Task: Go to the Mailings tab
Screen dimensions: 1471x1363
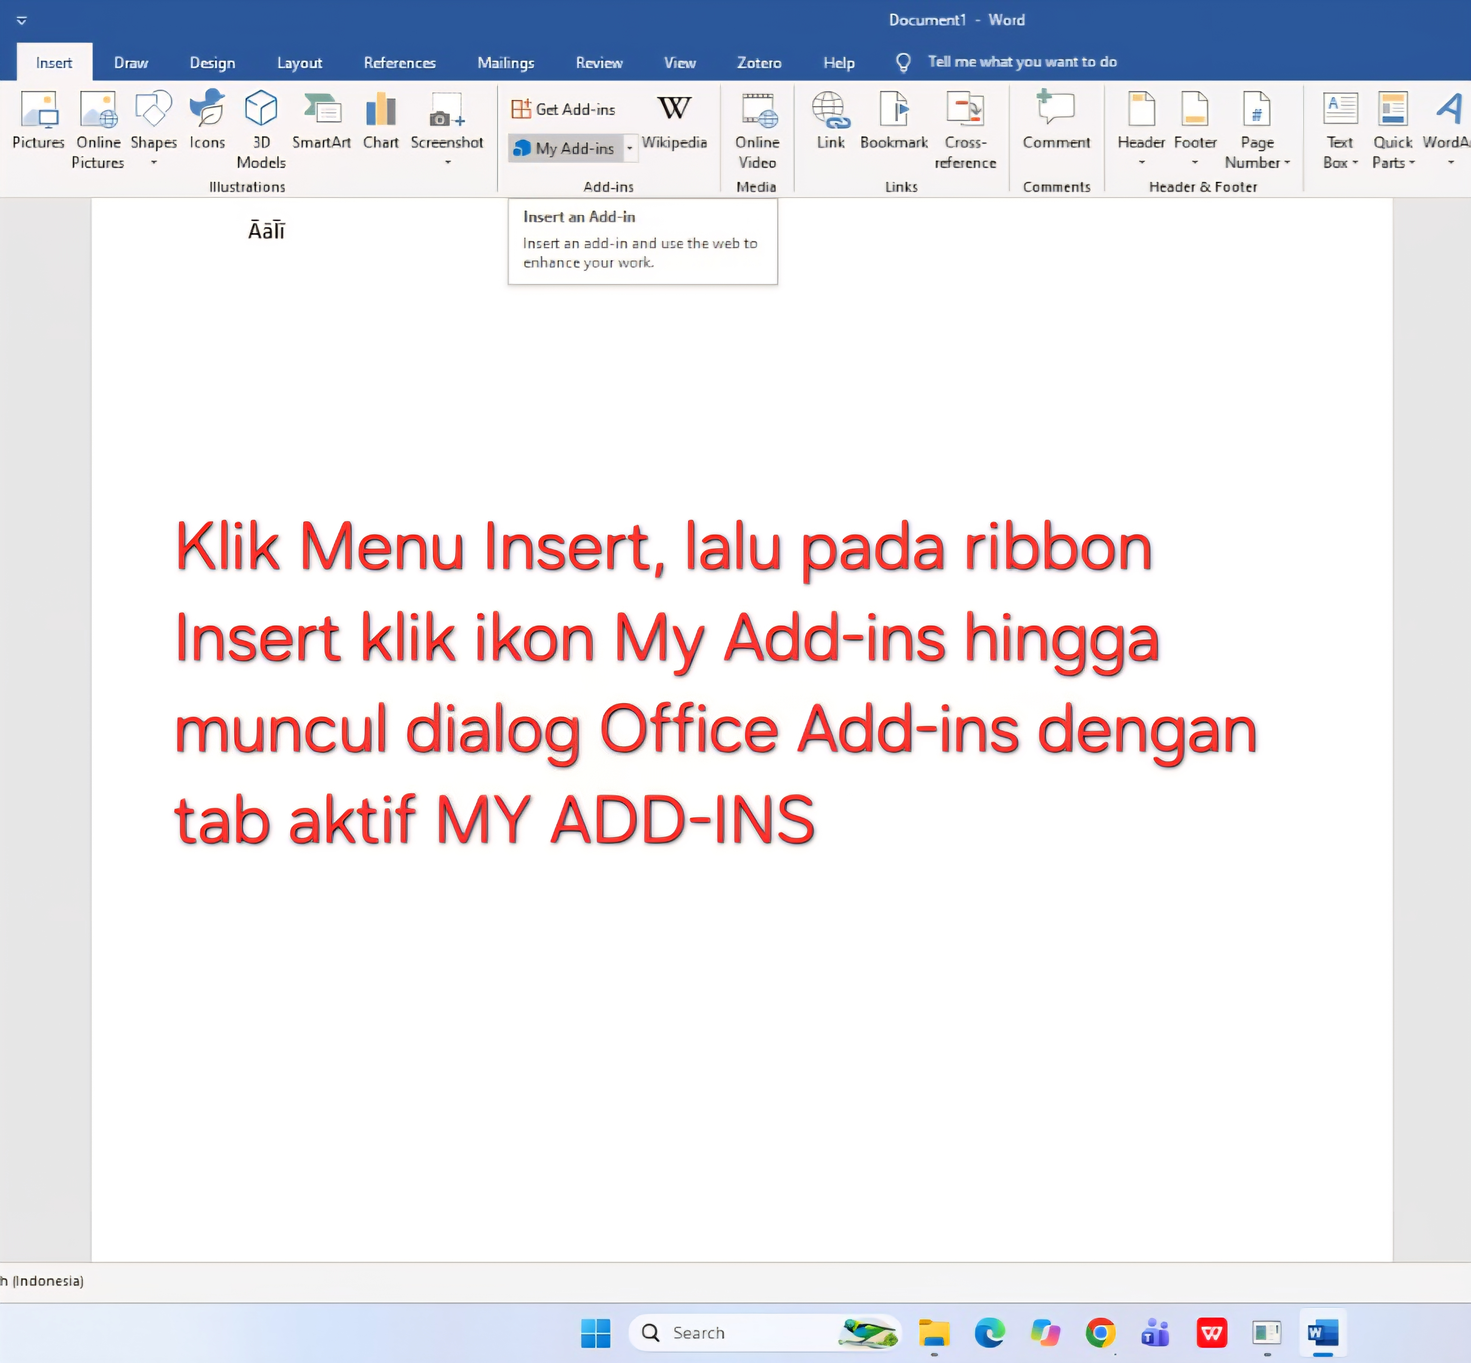Action: (x=505, y=63)
